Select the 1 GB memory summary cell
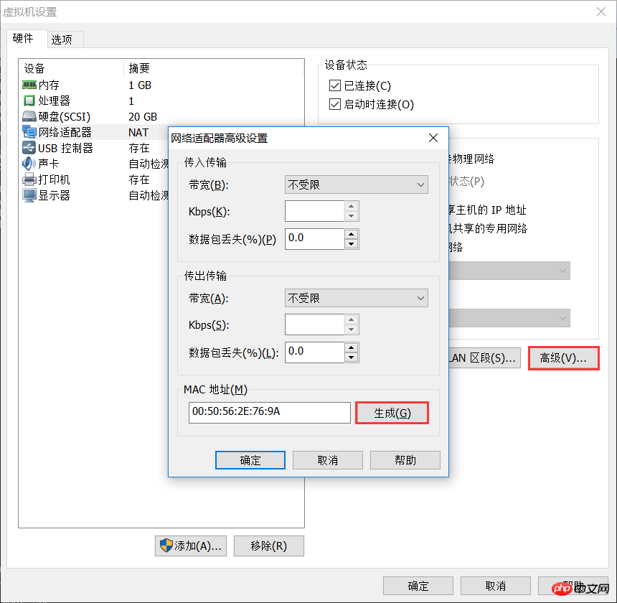 click(x=140, y=85)
